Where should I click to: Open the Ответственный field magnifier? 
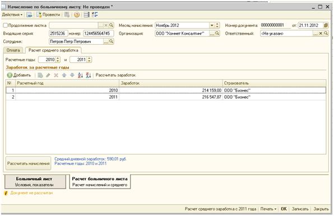[326, 34]
